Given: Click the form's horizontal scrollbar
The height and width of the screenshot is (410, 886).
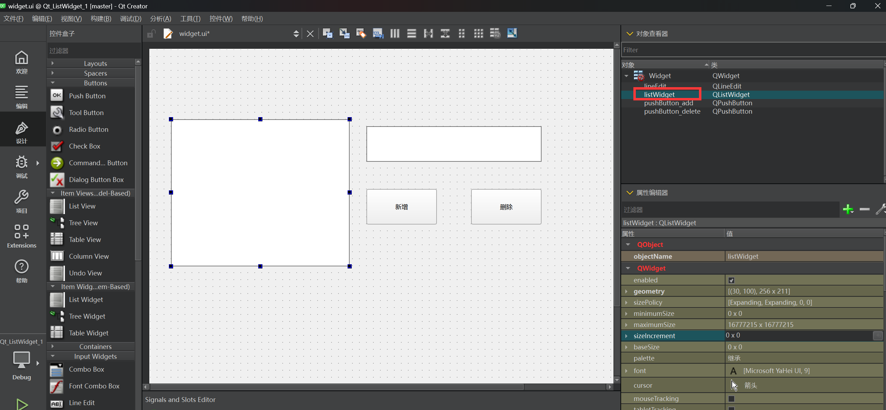Looking at the screenshot, I should (x=337, y=387).
